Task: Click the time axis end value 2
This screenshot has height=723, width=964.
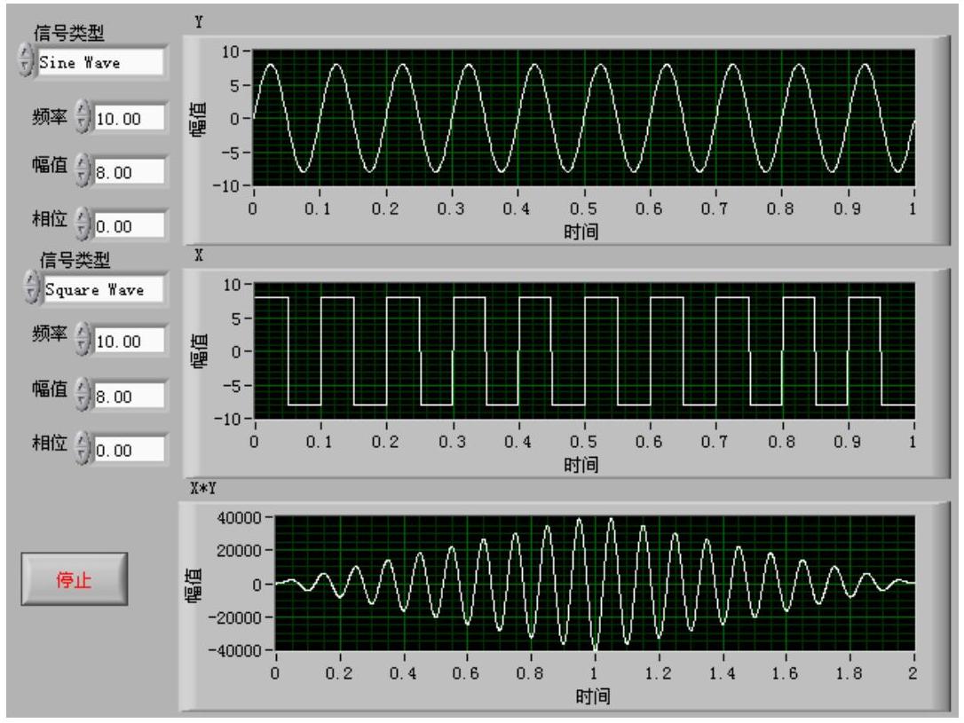Action: [x=913, y=673]
